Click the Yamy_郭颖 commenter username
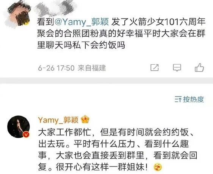Screen dimensions: 213x174 (x=58, y=120)
